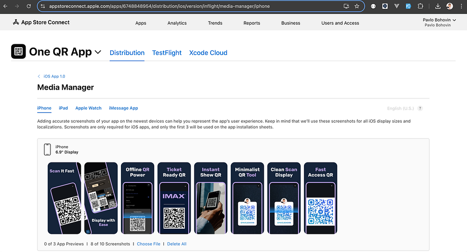This screenshot has width=467, height=252.
Task: Open Reports in top navigation
Action: [252, 23]
